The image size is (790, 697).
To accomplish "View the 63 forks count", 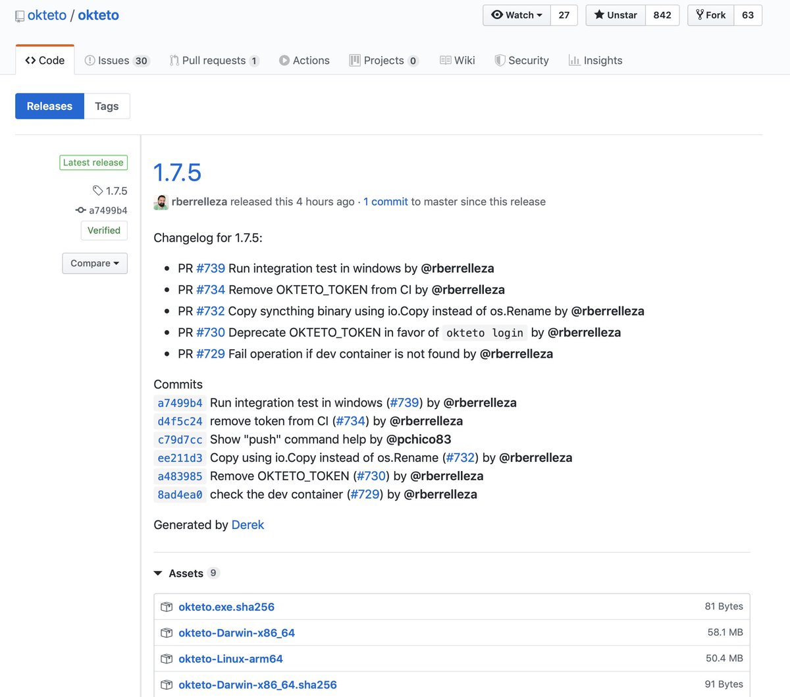I will point(748,15).
